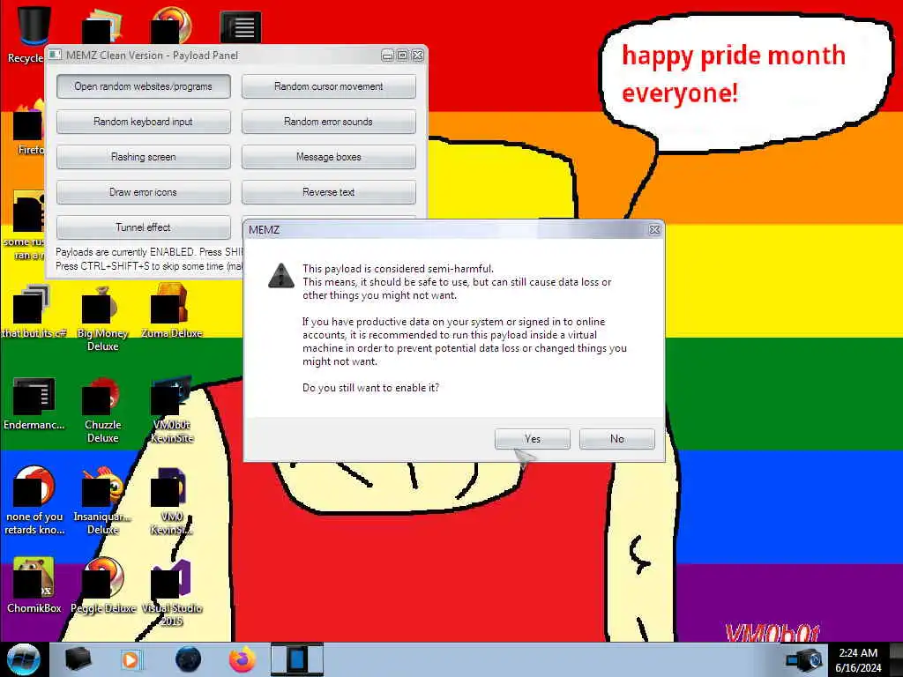903x677 pixels.
Task: Select the Big Money Deluxe icon
Action: click(102, 318)
